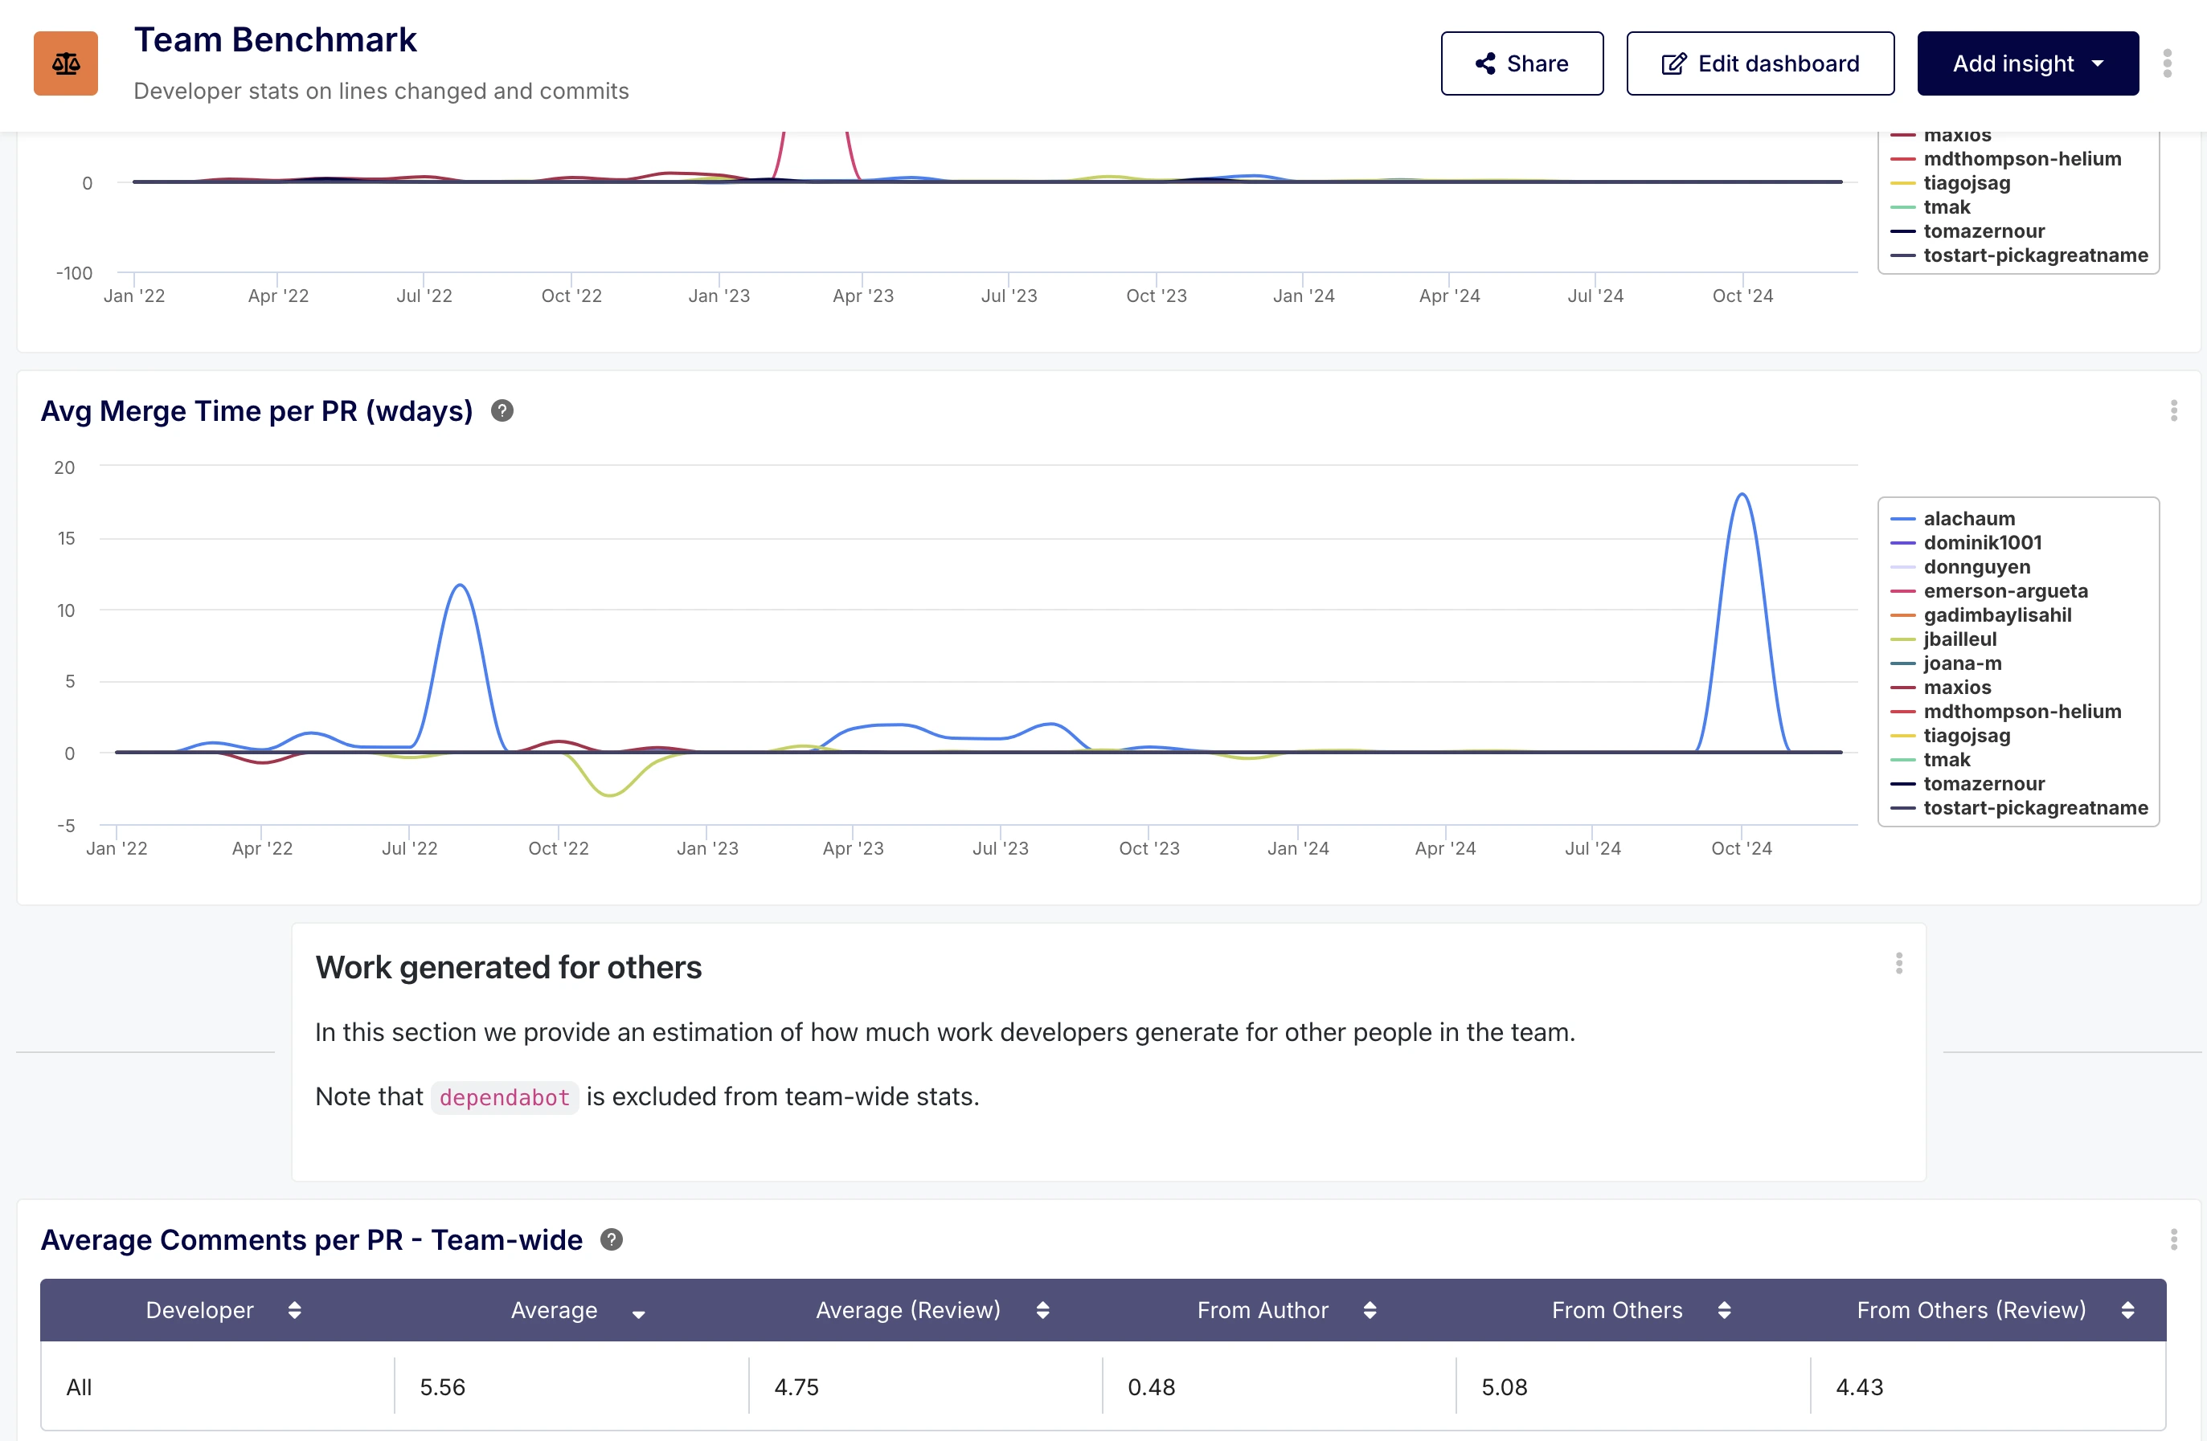Click help icon next to Avg Merge Time
The width and height of the screenshot is (2207, 1441).
click(x=502, y=410)
